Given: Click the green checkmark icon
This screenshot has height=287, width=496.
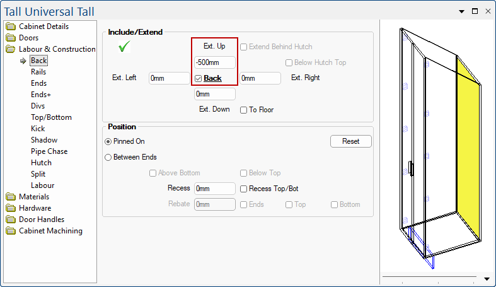Looking at the screenshot, I should [x=125, y=47].
